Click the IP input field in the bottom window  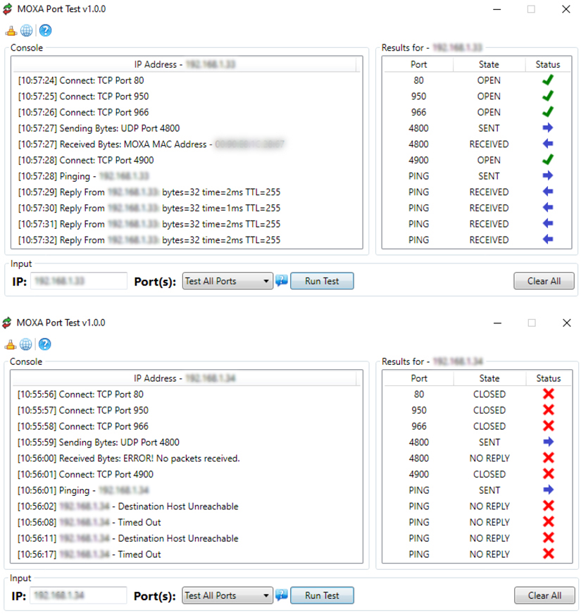click(79, 595)
